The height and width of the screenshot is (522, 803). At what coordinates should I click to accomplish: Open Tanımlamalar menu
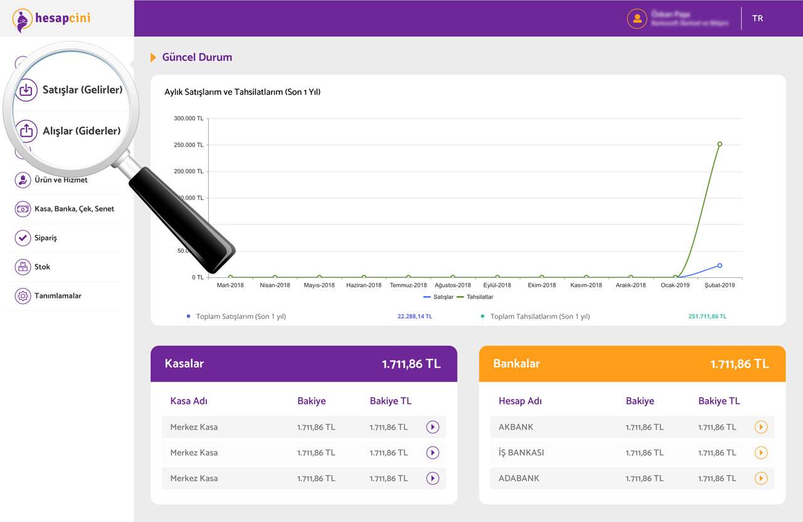point(58,296)
